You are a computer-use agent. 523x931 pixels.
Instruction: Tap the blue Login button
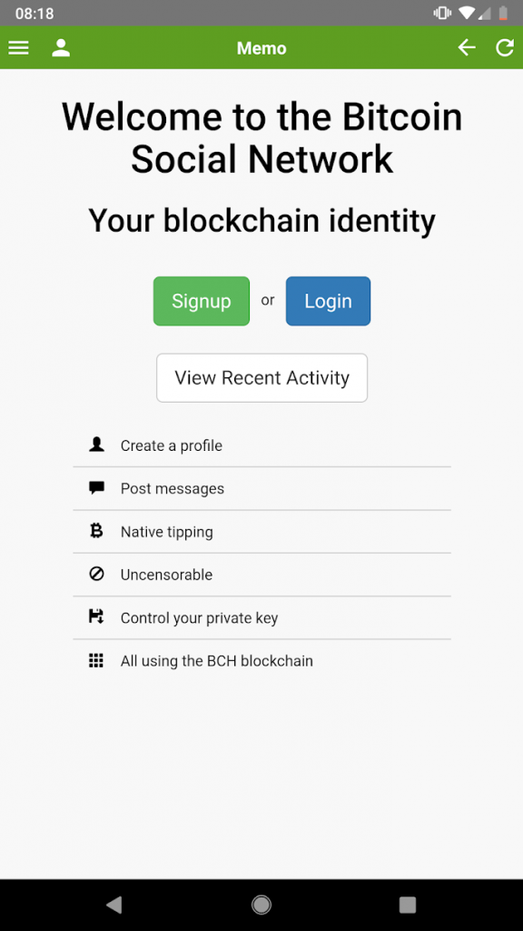[328, 301]
